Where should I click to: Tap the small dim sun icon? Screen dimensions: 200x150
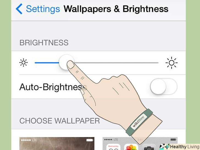pos(23,63)
